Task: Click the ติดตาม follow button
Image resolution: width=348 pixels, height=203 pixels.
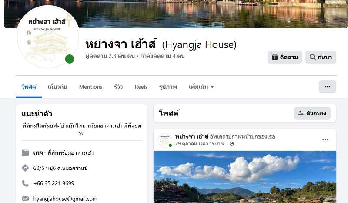Action: (x=285, y=57)
